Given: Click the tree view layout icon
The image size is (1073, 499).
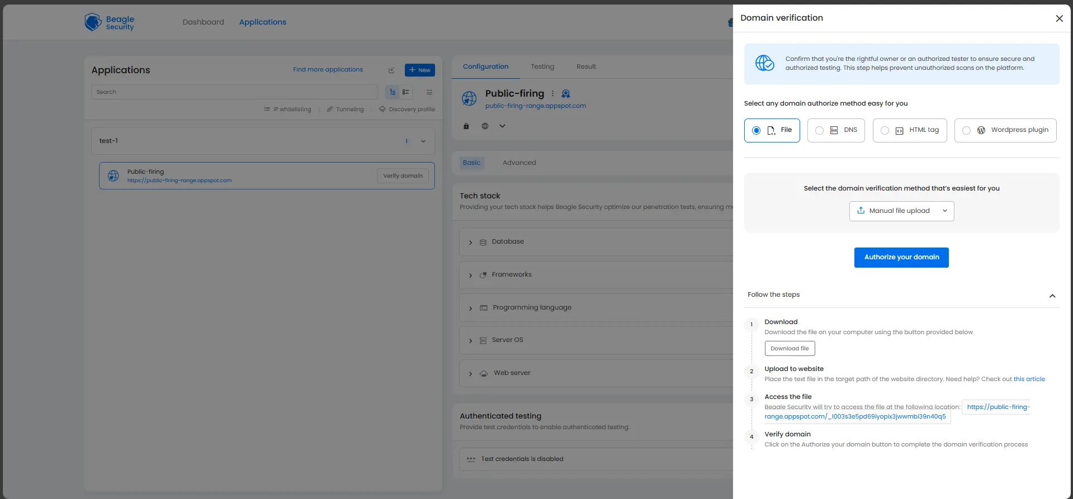Looking at the screenshot, I should [x=393, y=92].
